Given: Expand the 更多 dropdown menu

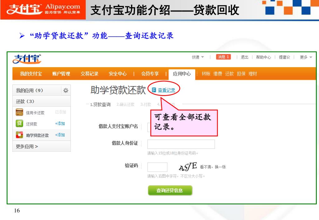Looking at the screenshot, I should [x=306, y=57].
